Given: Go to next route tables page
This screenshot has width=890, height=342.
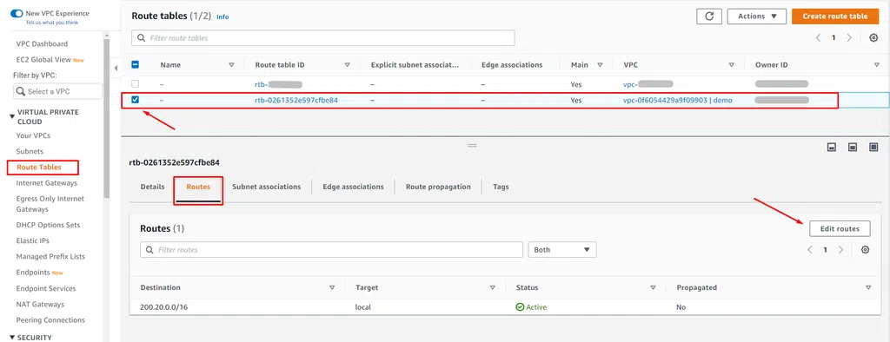Looking at the screenshot, I should pos(849,38).
